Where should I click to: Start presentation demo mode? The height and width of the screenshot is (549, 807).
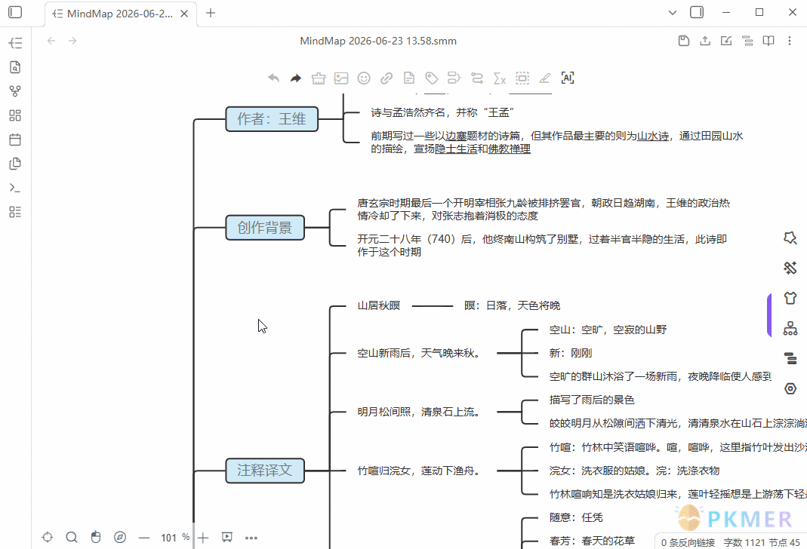point(227,537)
